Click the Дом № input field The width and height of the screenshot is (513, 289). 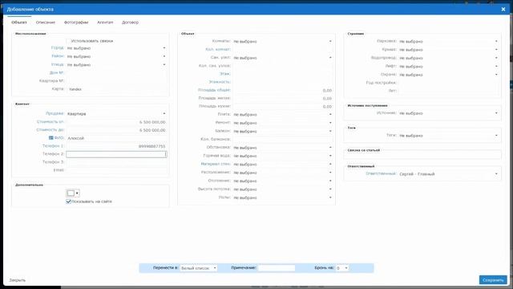[x=116, y=73]
